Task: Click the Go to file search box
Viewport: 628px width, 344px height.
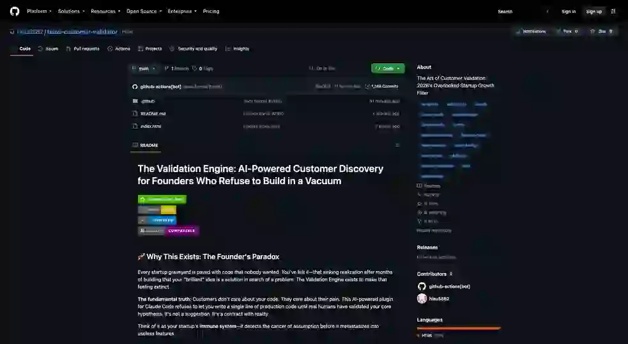Action: 337,68
